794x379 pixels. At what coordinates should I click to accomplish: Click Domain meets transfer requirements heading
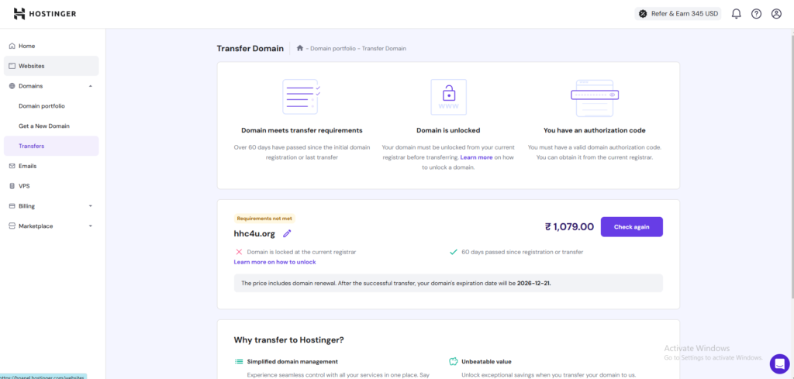click(302, 130)
